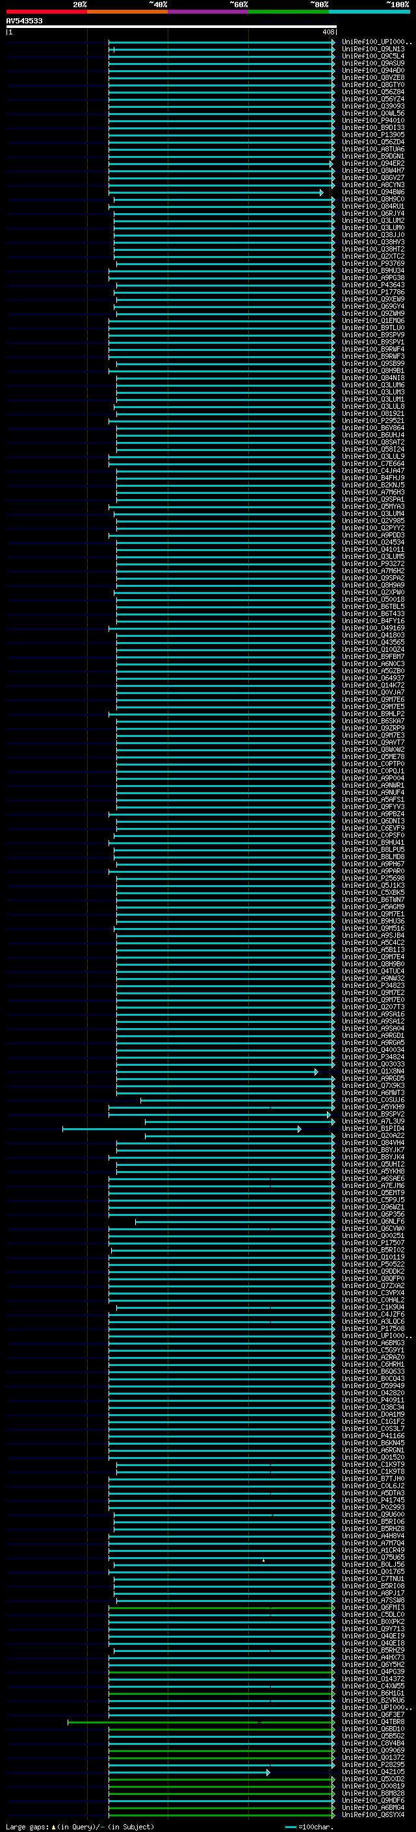This screenshot has width=416, height=1832.
Task: Click the cyan ~100% identity legend segment
Action: pos(369,12)
